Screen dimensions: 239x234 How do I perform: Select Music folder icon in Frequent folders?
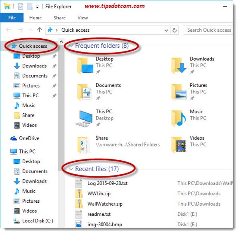179,118
